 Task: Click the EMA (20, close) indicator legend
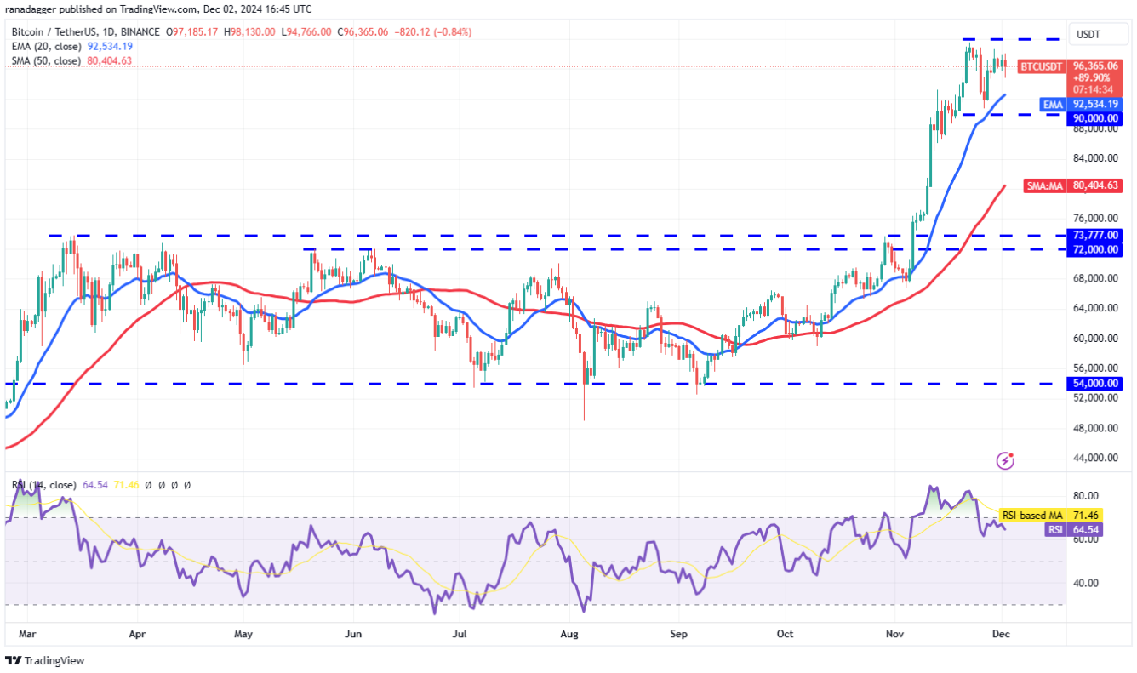pyautogui.click(x=47, y=47)
